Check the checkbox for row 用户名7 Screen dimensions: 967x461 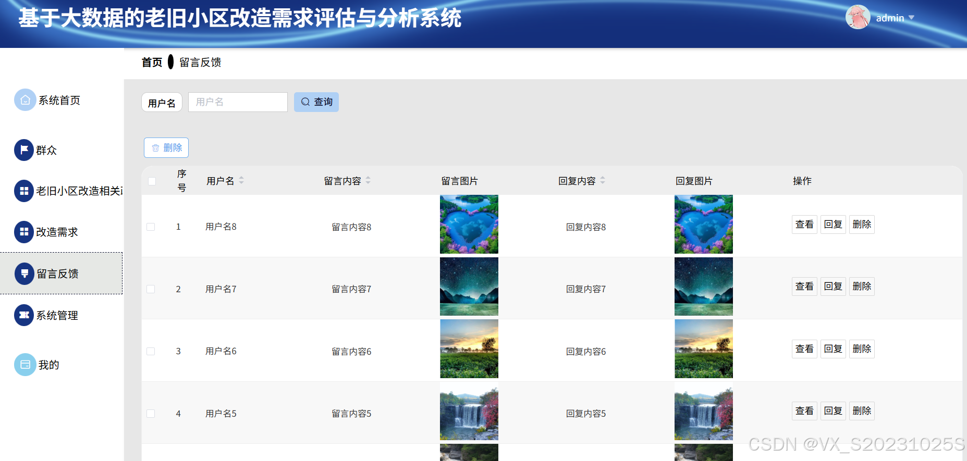point(151,289)
